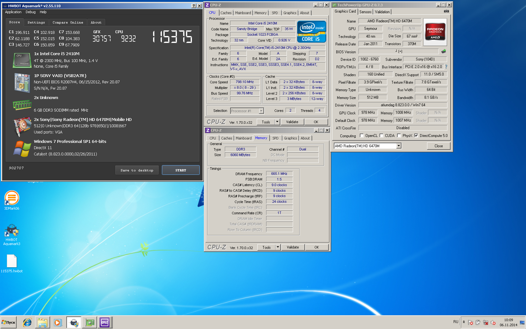Switch to GPU-Z taskbar button
This screenshot has height=329, width=526.
[x=90, y=322]
